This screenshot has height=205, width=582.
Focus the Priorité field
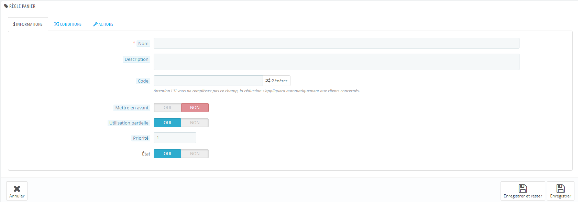click(x=175, y=138)
